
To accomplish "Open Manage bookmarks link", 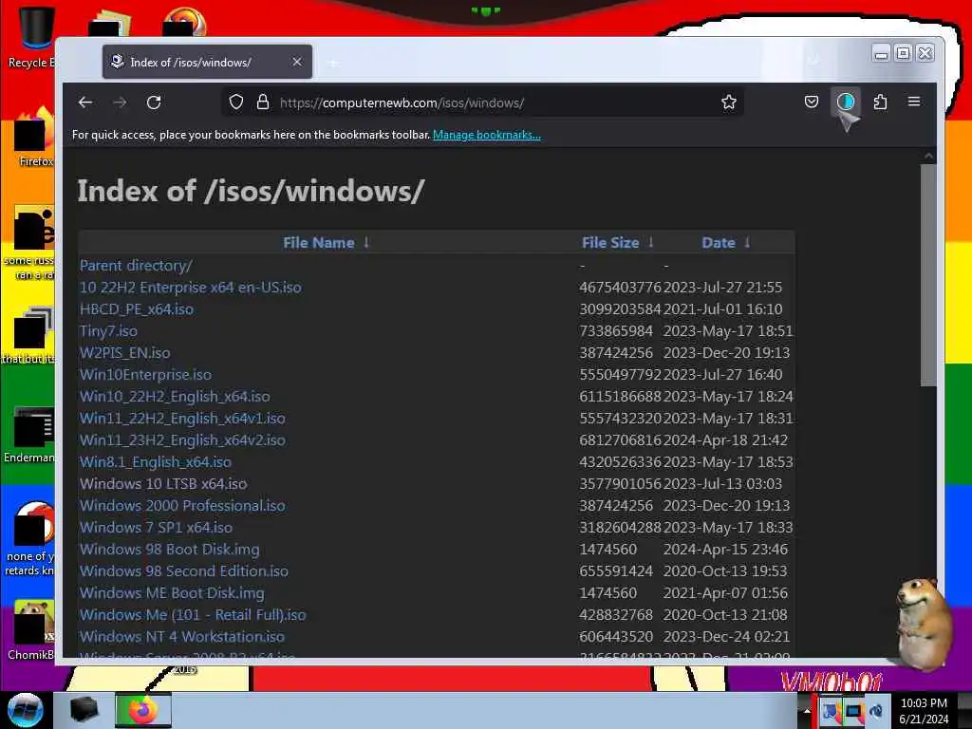I will click(x=487, y=135).
